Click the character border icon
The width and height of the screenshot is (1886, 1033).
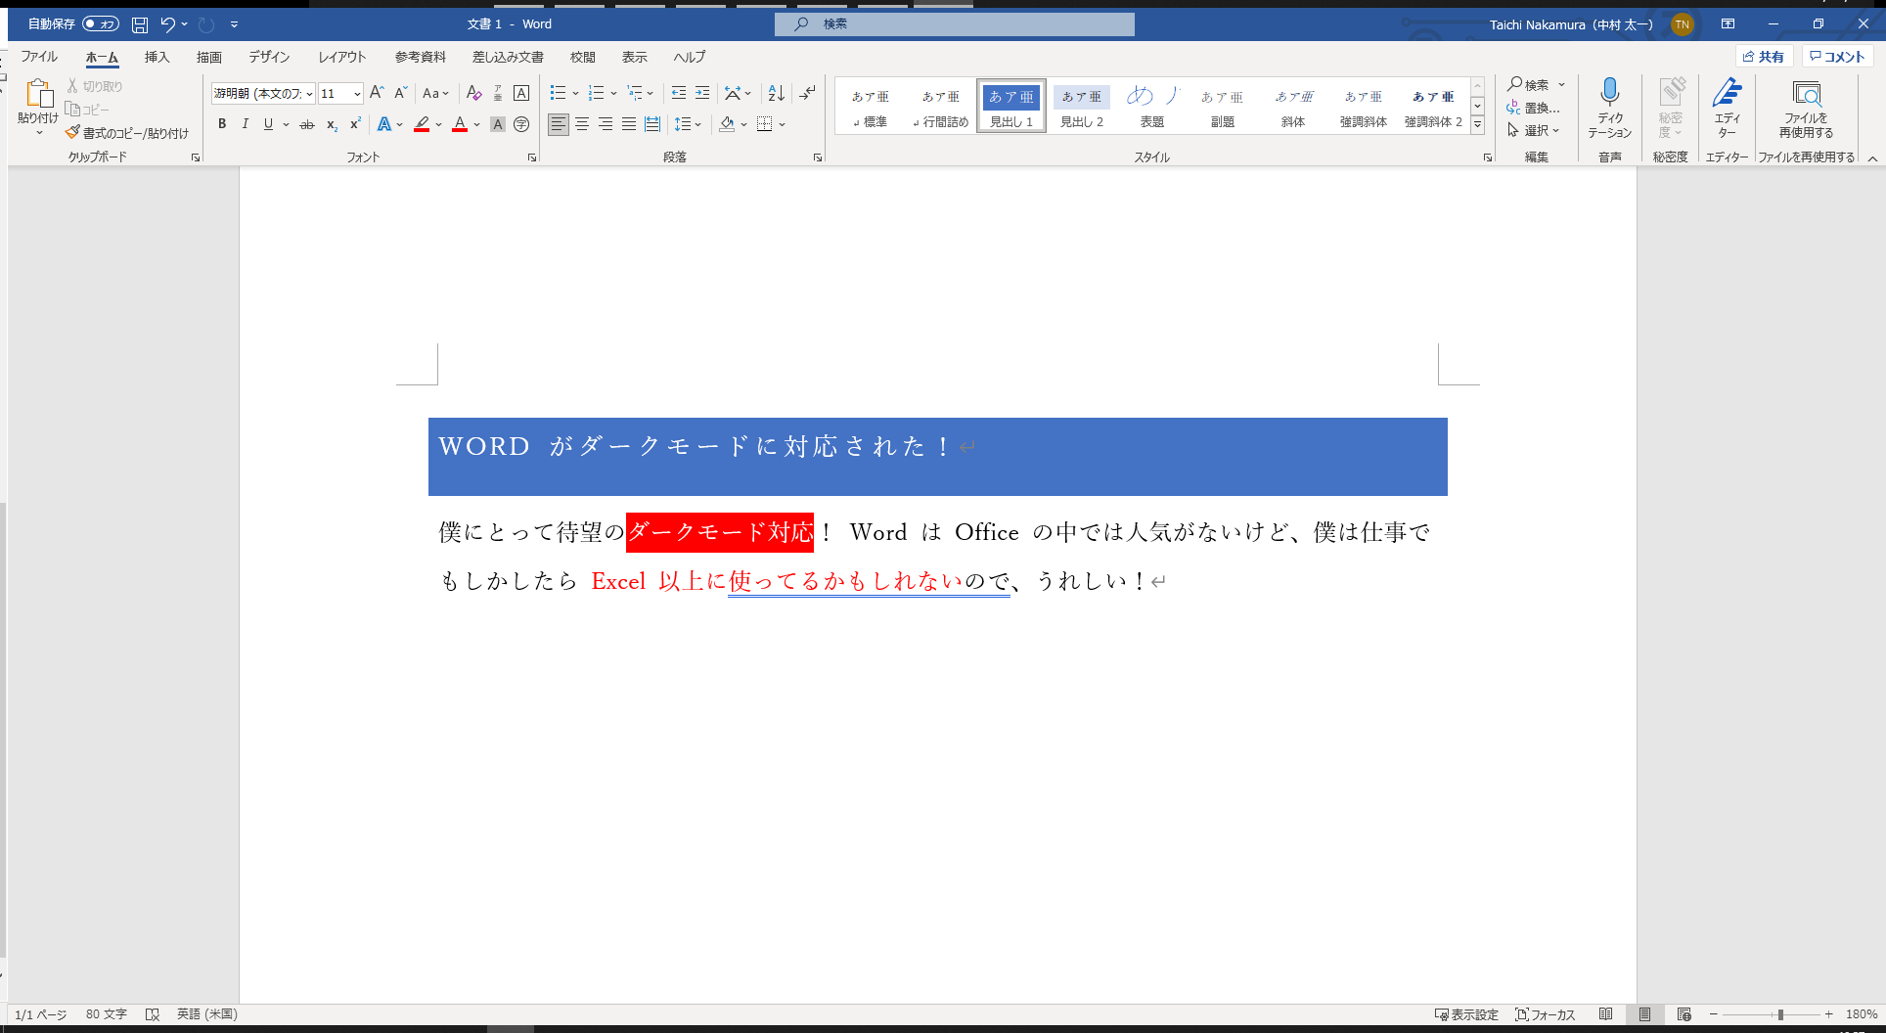pyautogui.click(x=521, y=93)
